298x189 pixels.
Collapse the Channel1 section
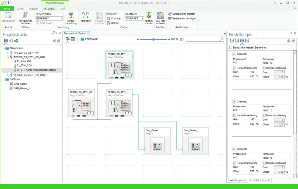coord(234,54)
